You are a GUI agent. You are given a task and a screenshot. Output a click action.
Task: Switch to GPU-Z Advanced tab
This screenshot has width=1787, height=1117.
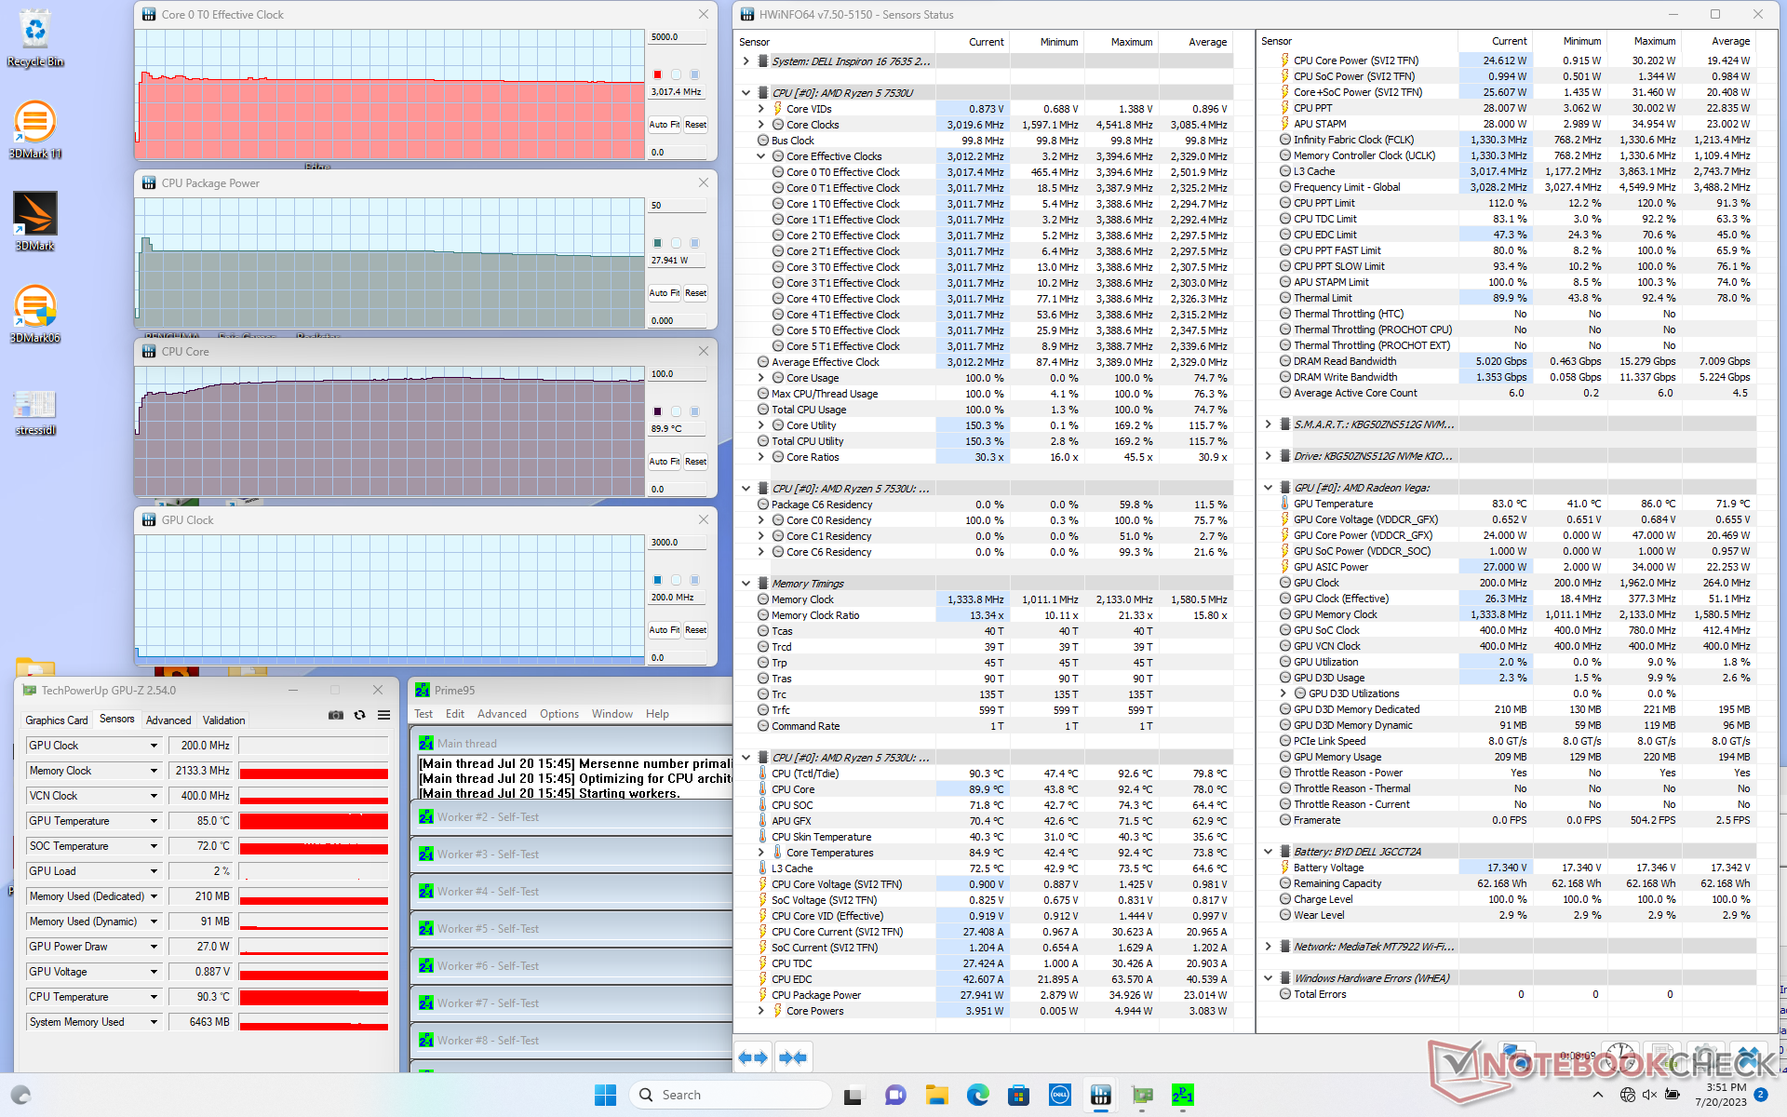pyautogui.click(x=168, y=720)
